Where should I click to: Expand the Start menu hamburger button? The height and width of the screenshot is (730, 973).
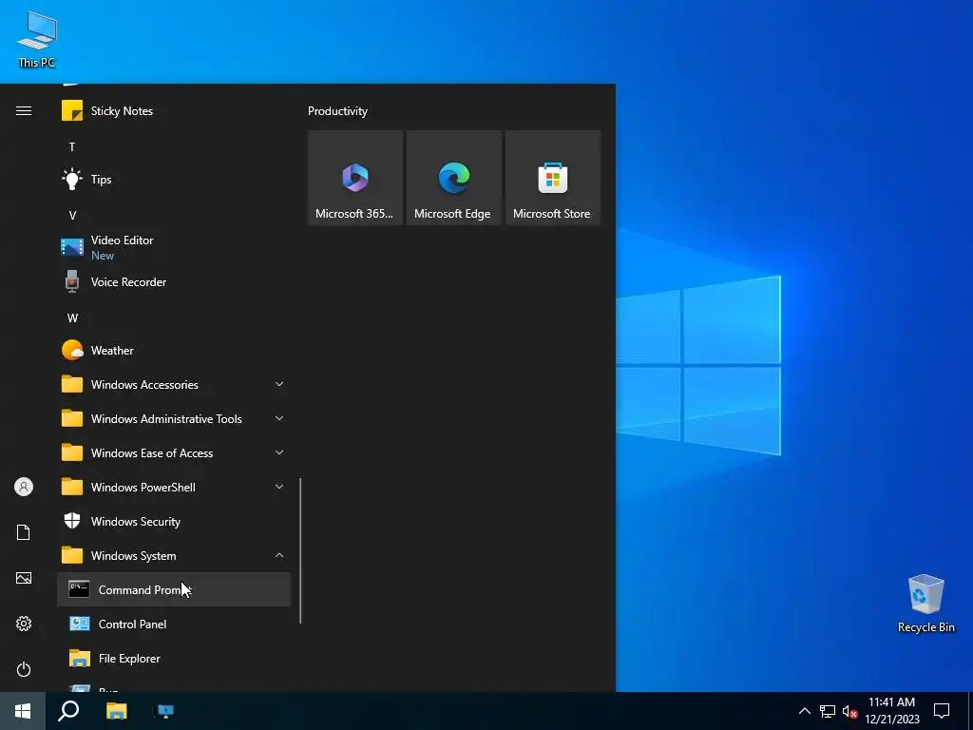click(24, 111)
